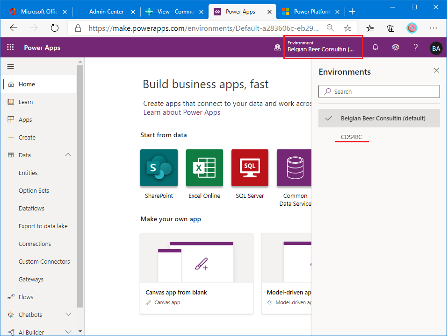The height and width of the screenshot is (336, 447).
Task: Click the Power Apps title in header
Action: 42,48
